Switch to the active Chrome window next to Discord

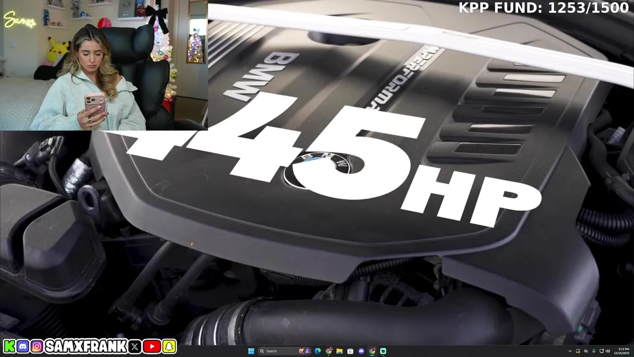click(372, 351)
